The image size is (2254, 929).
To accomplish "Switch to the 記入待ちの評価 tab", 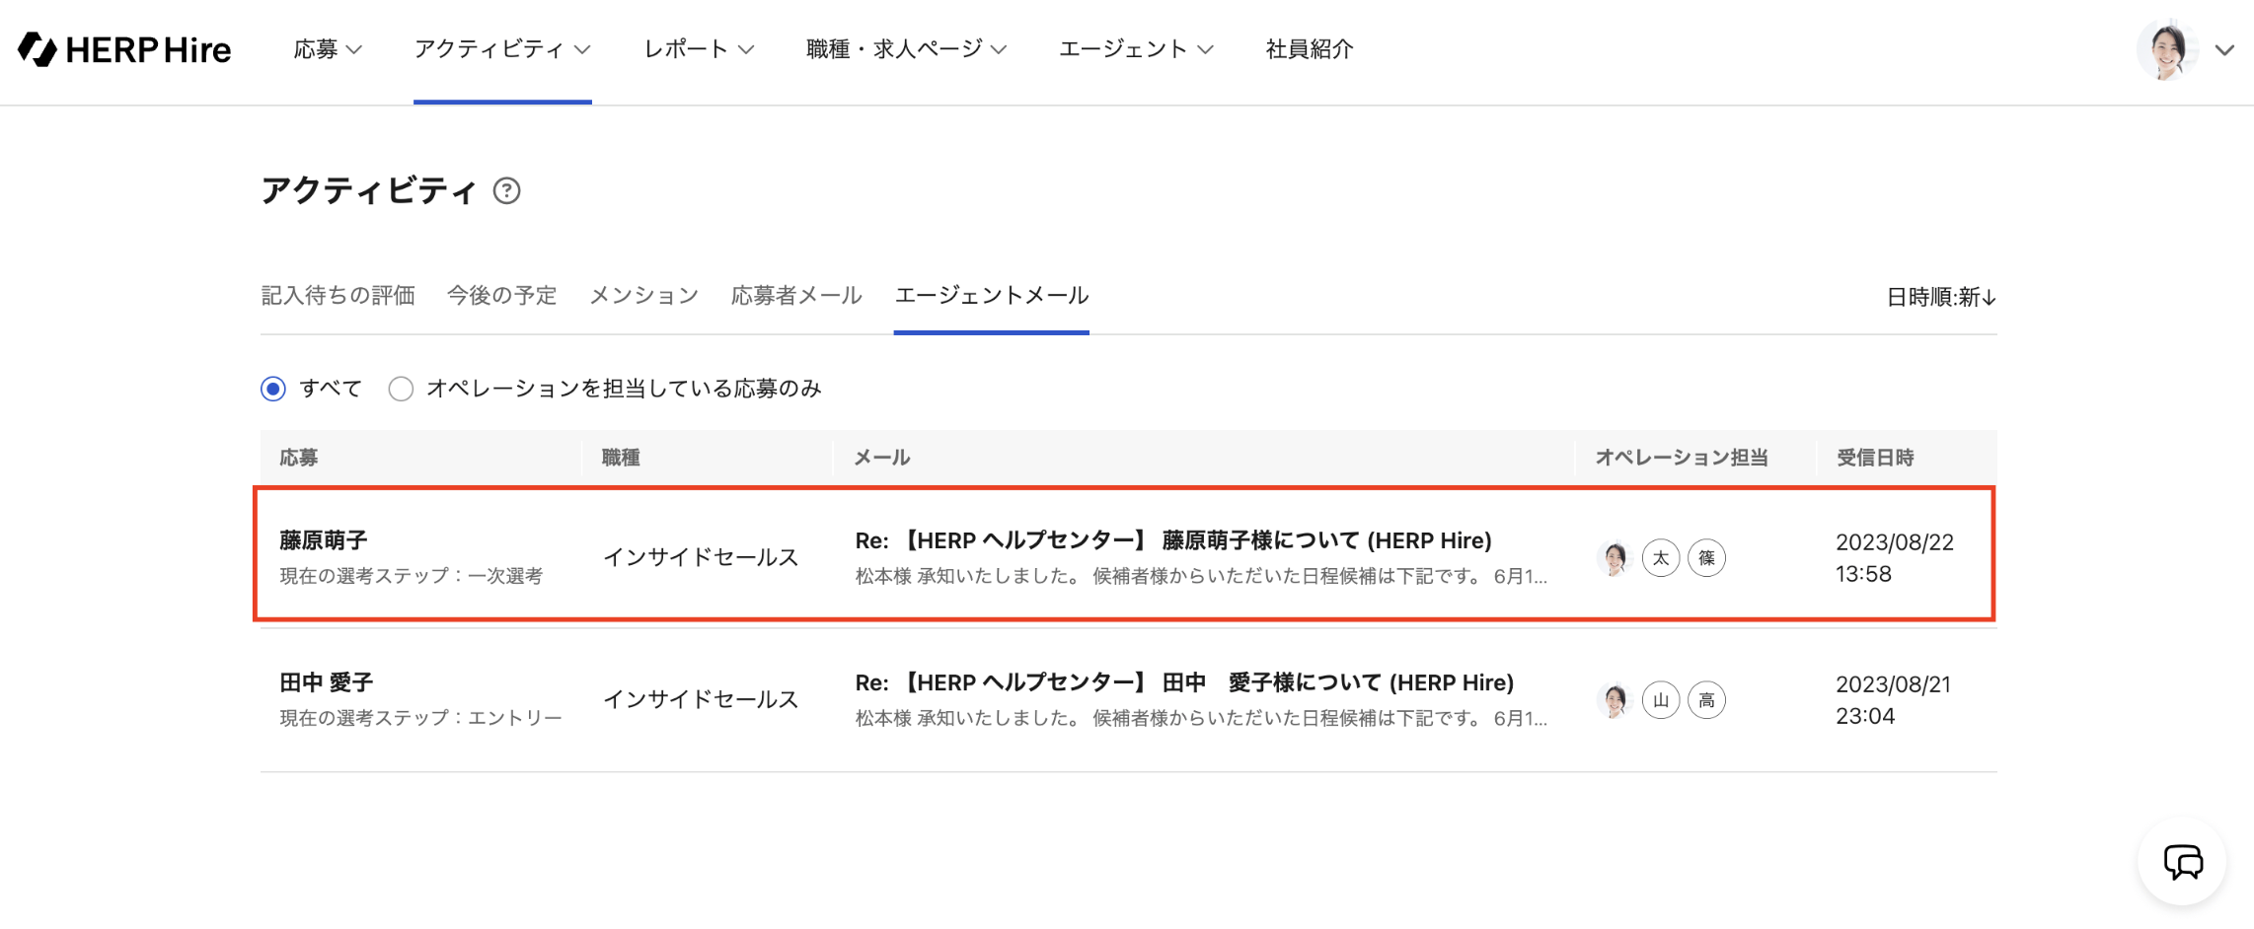I will (338, 296).
